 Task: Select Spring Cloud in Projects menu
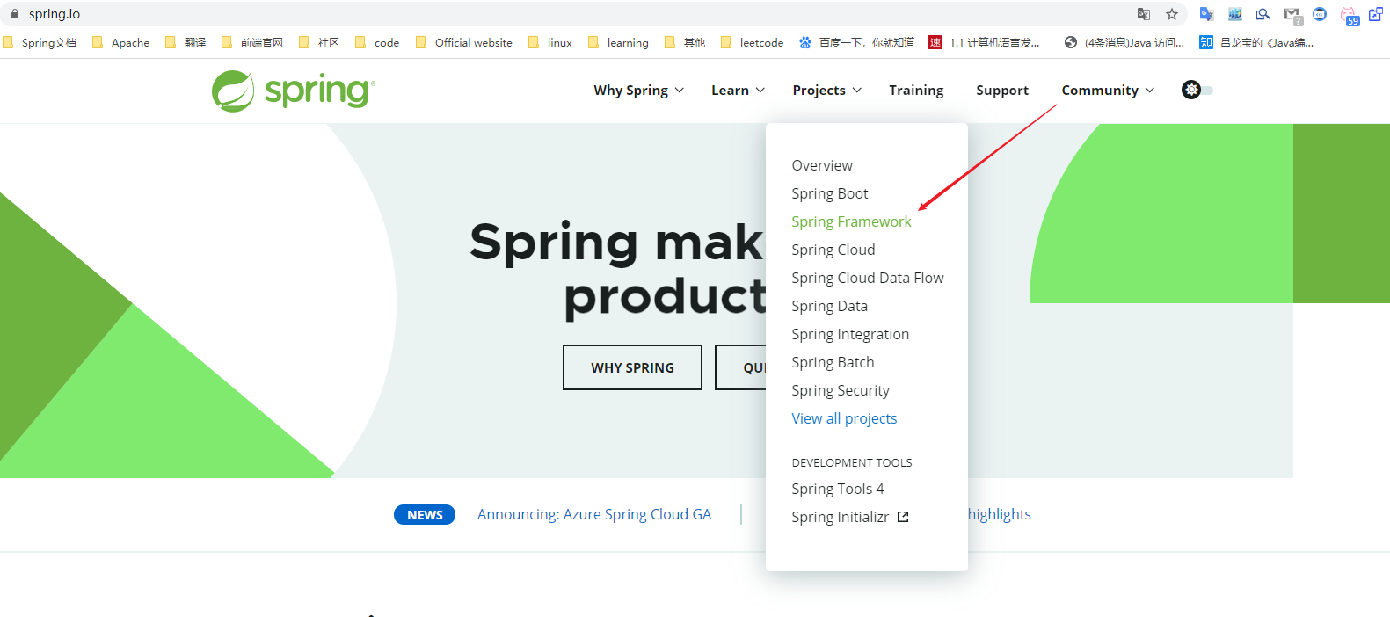pos(833,250)
